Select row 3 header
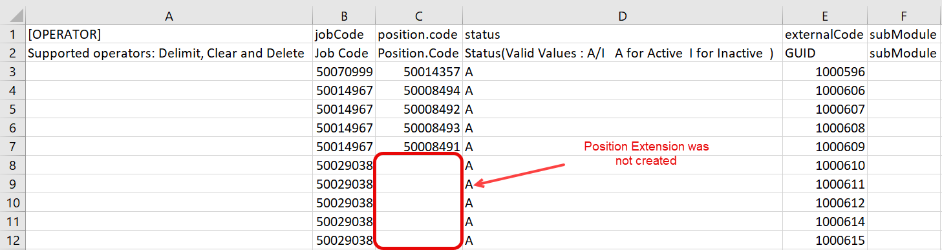The width and height of the screenshot is (942, 250). (12, 73)
